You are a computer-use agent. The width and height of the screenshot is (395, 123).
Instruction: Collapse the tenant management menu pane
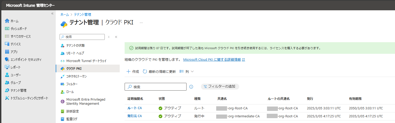(116, 37)
